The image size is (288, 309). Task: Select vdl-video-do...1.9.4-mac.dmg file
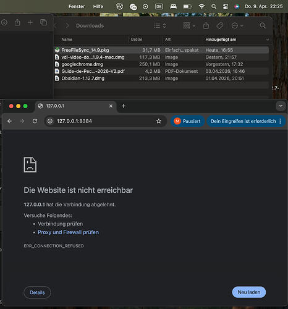[x=161, y=57]
